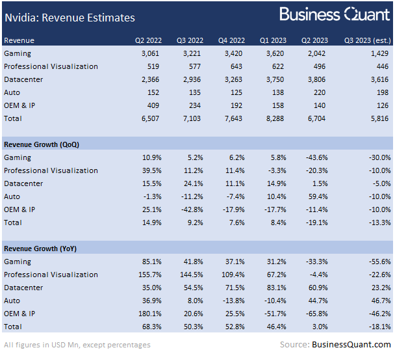395x350 pixels.
Task: Click the Q4 2022 column header
Action: coord(231,40)
